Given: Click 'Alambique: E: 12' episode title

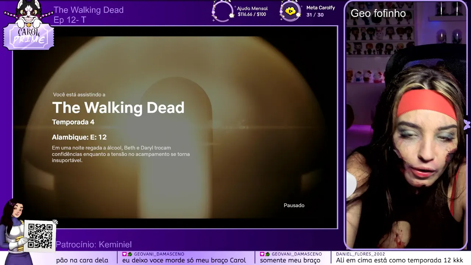Looking at the screenshot, I should pos(79,137).
